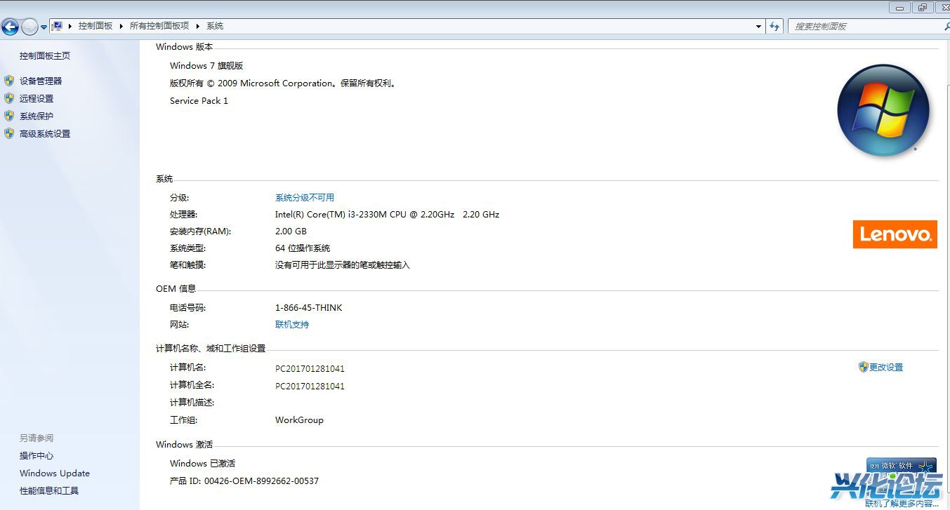Open Windows Update from the sidebar
This screenshot has height=510, width=950.
tap(55, 474)
